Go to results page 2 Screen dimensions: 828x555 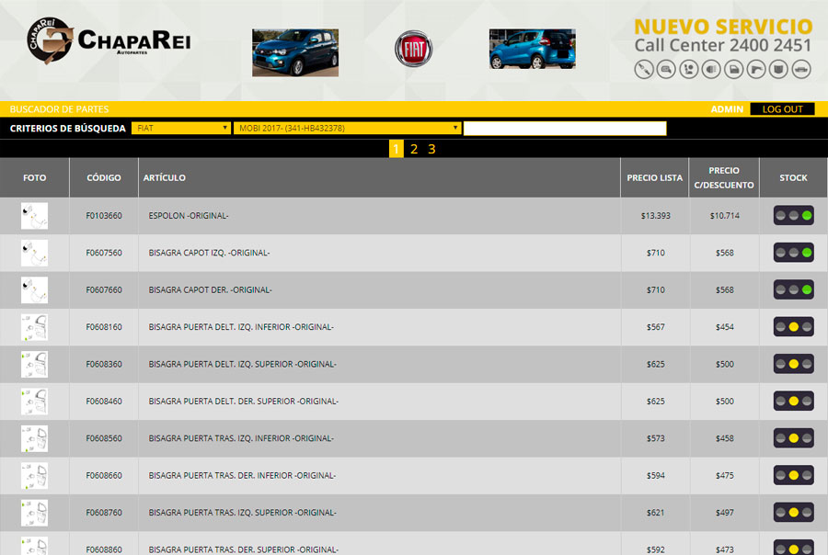(x=414, y=149)
